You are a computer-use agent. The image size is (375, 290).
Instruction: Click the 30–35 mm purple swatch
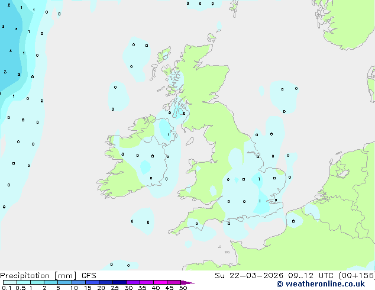[x=133, y=282]
